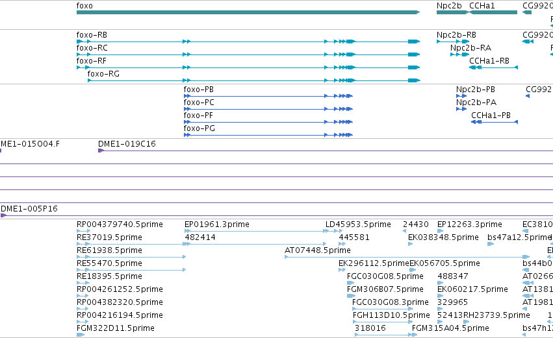This screenshot has width=553, height=338.
Task: Click the DME1-019C16 clone label
Action: pyautogui.click(x=127, y=143)
